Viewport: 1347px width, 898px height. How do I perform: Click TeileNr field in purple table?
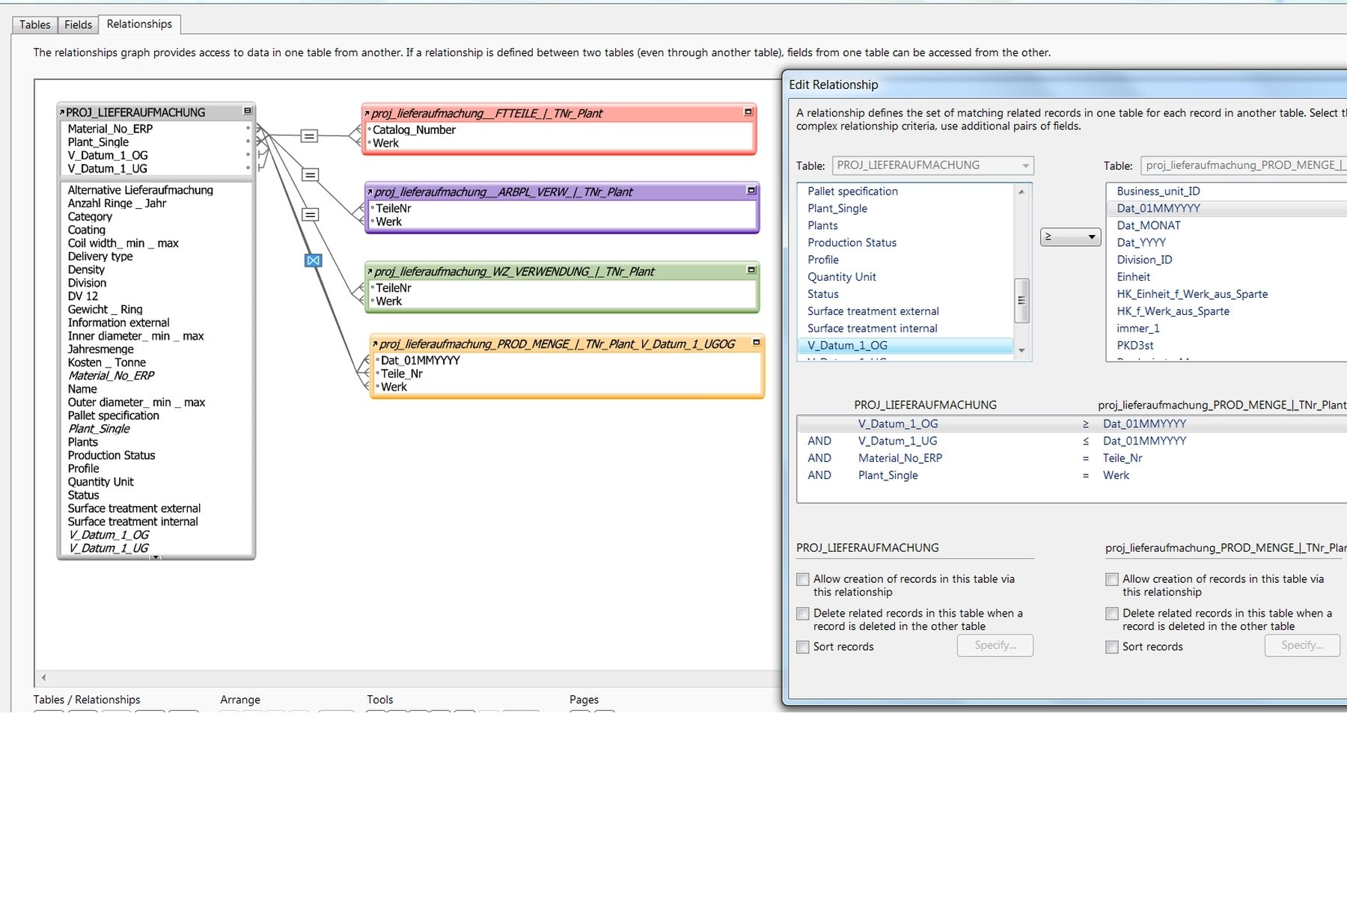coord(394,209)
